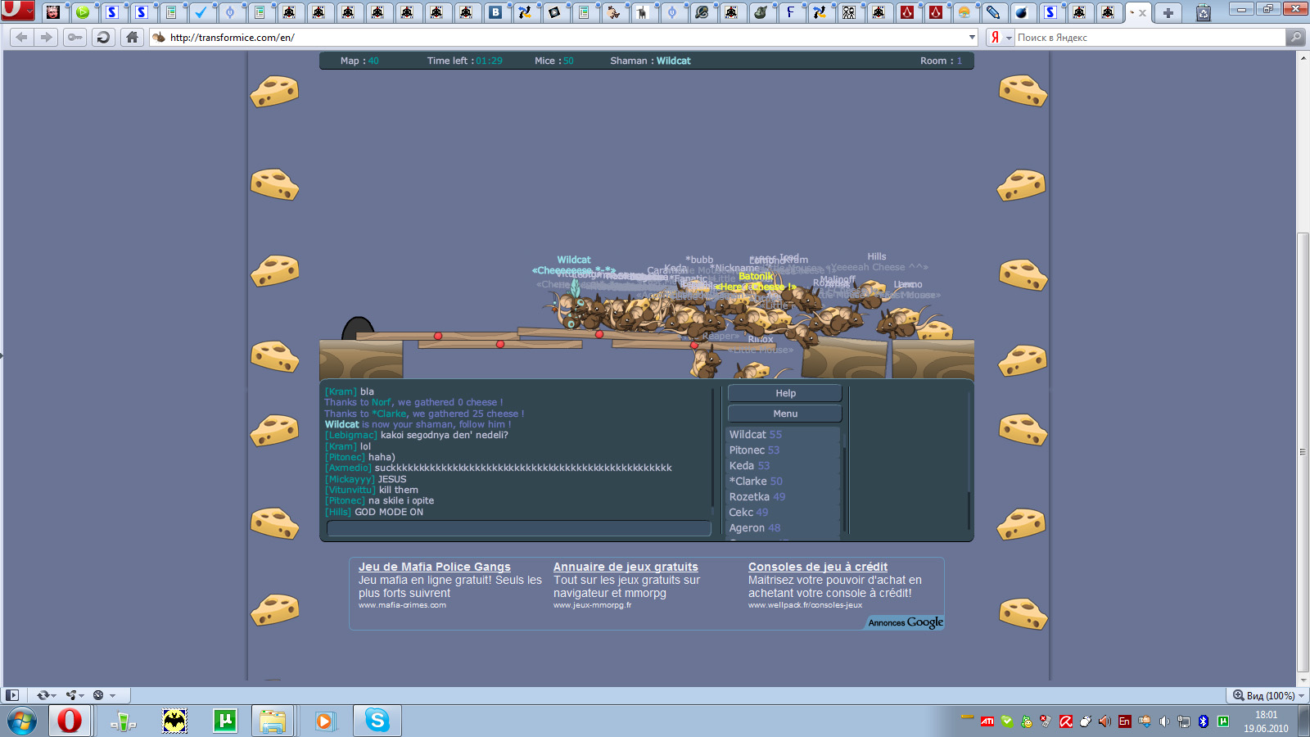Screen dimensions: 1310x737
Task: Open the View 100% zoom dropdown
Action: click(x=1268, y=695)
